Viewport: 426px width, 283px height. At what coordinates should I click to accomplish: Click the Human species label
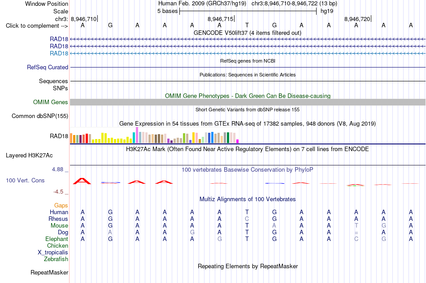pyautogui.click(x=59, y=212)
